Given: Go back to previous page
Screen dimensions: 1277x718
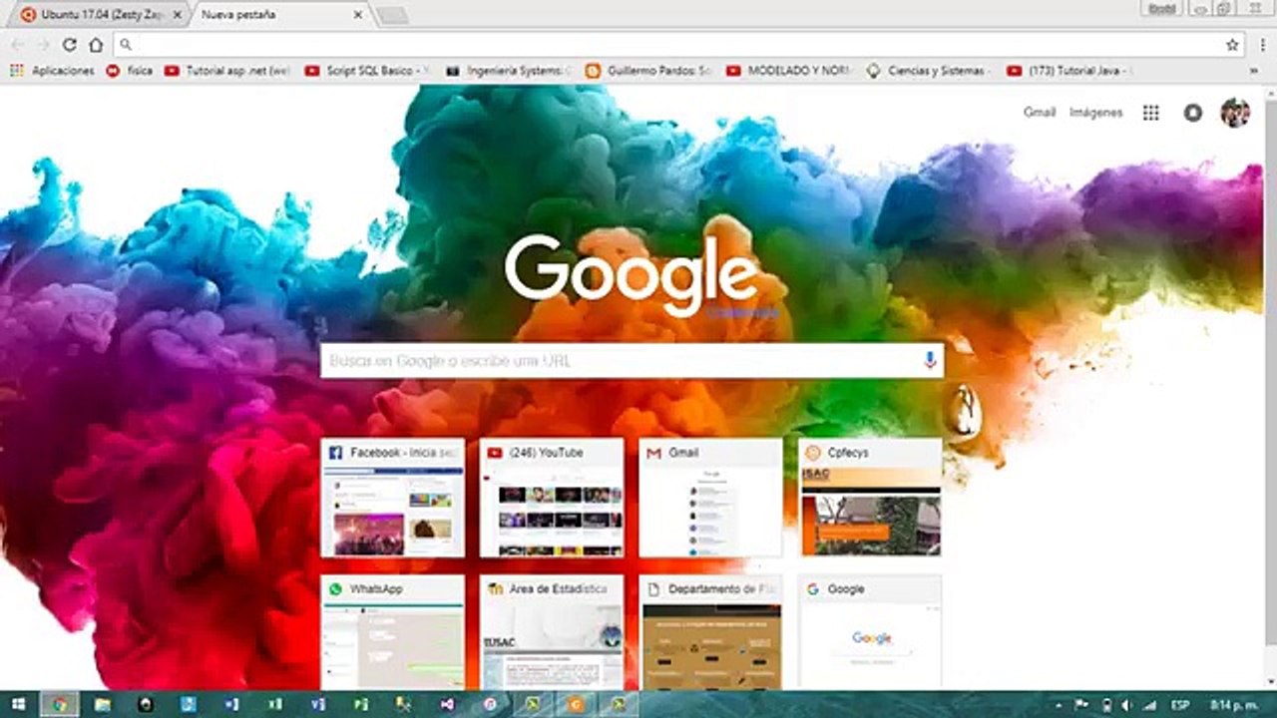Looking at the screenshot, I should click(x=17, y=45).
